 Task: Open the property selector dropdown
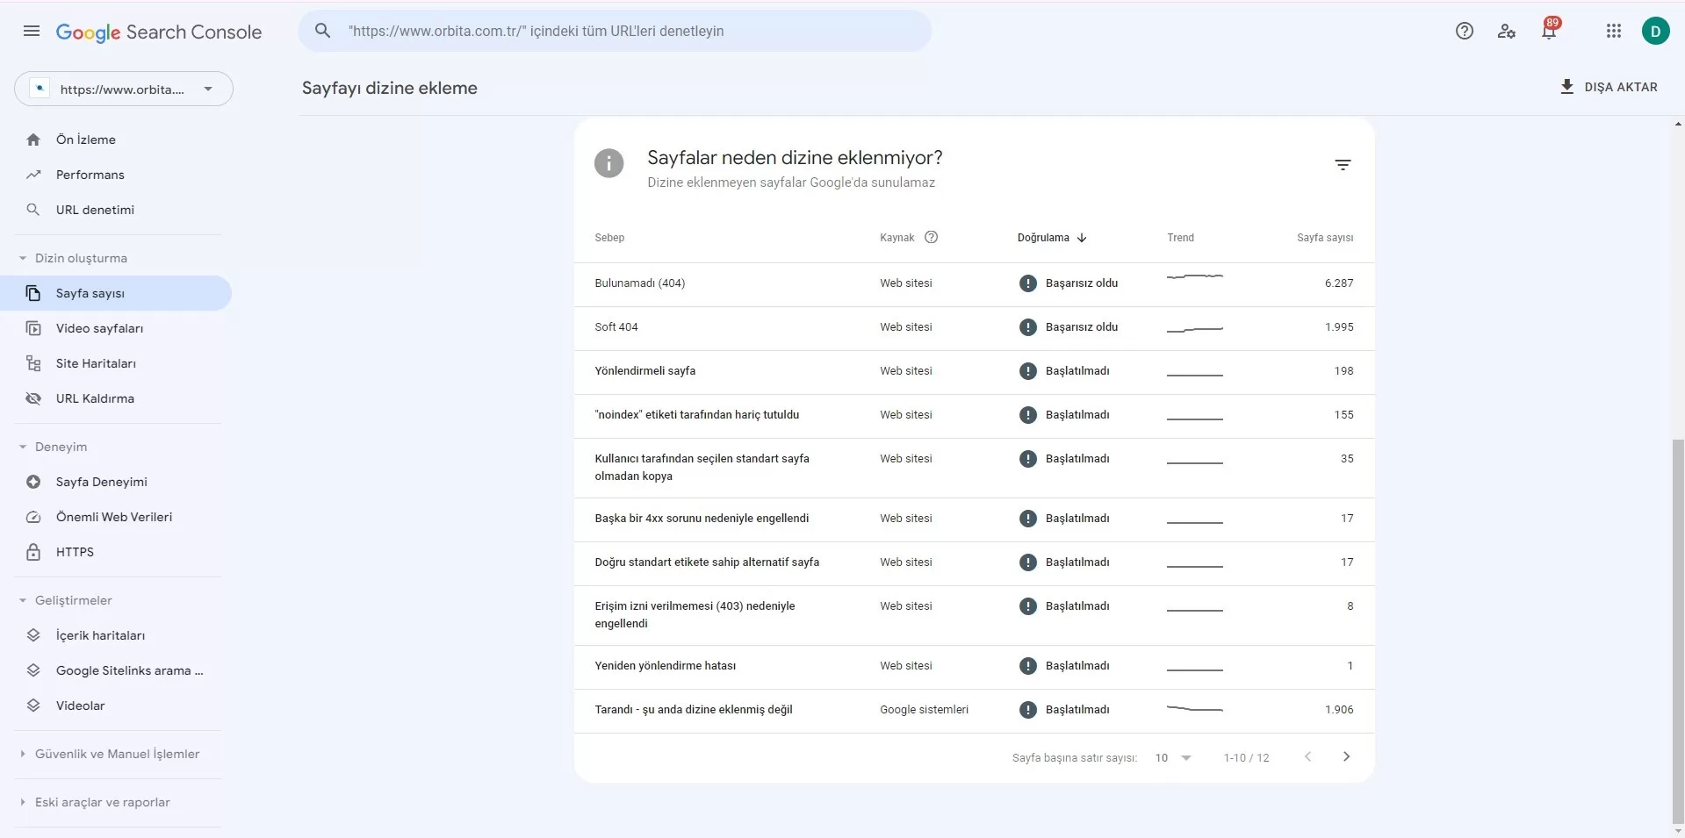[124, 89]
